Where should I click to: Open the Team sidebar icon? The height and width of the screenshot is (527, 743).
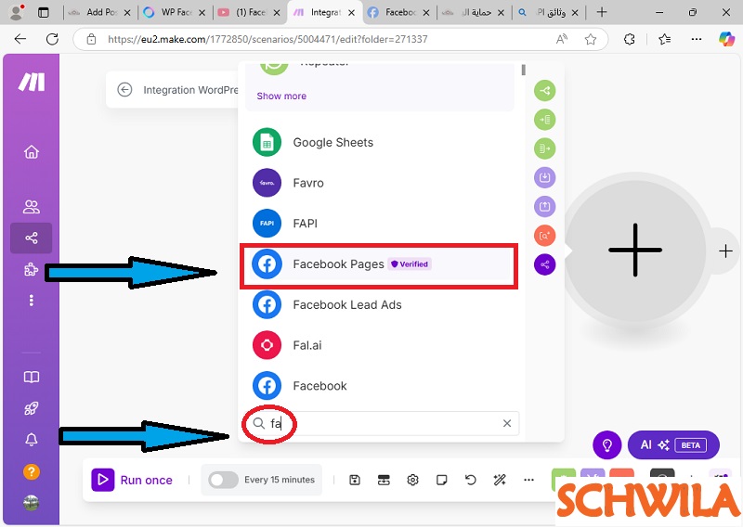coord(32,207)
